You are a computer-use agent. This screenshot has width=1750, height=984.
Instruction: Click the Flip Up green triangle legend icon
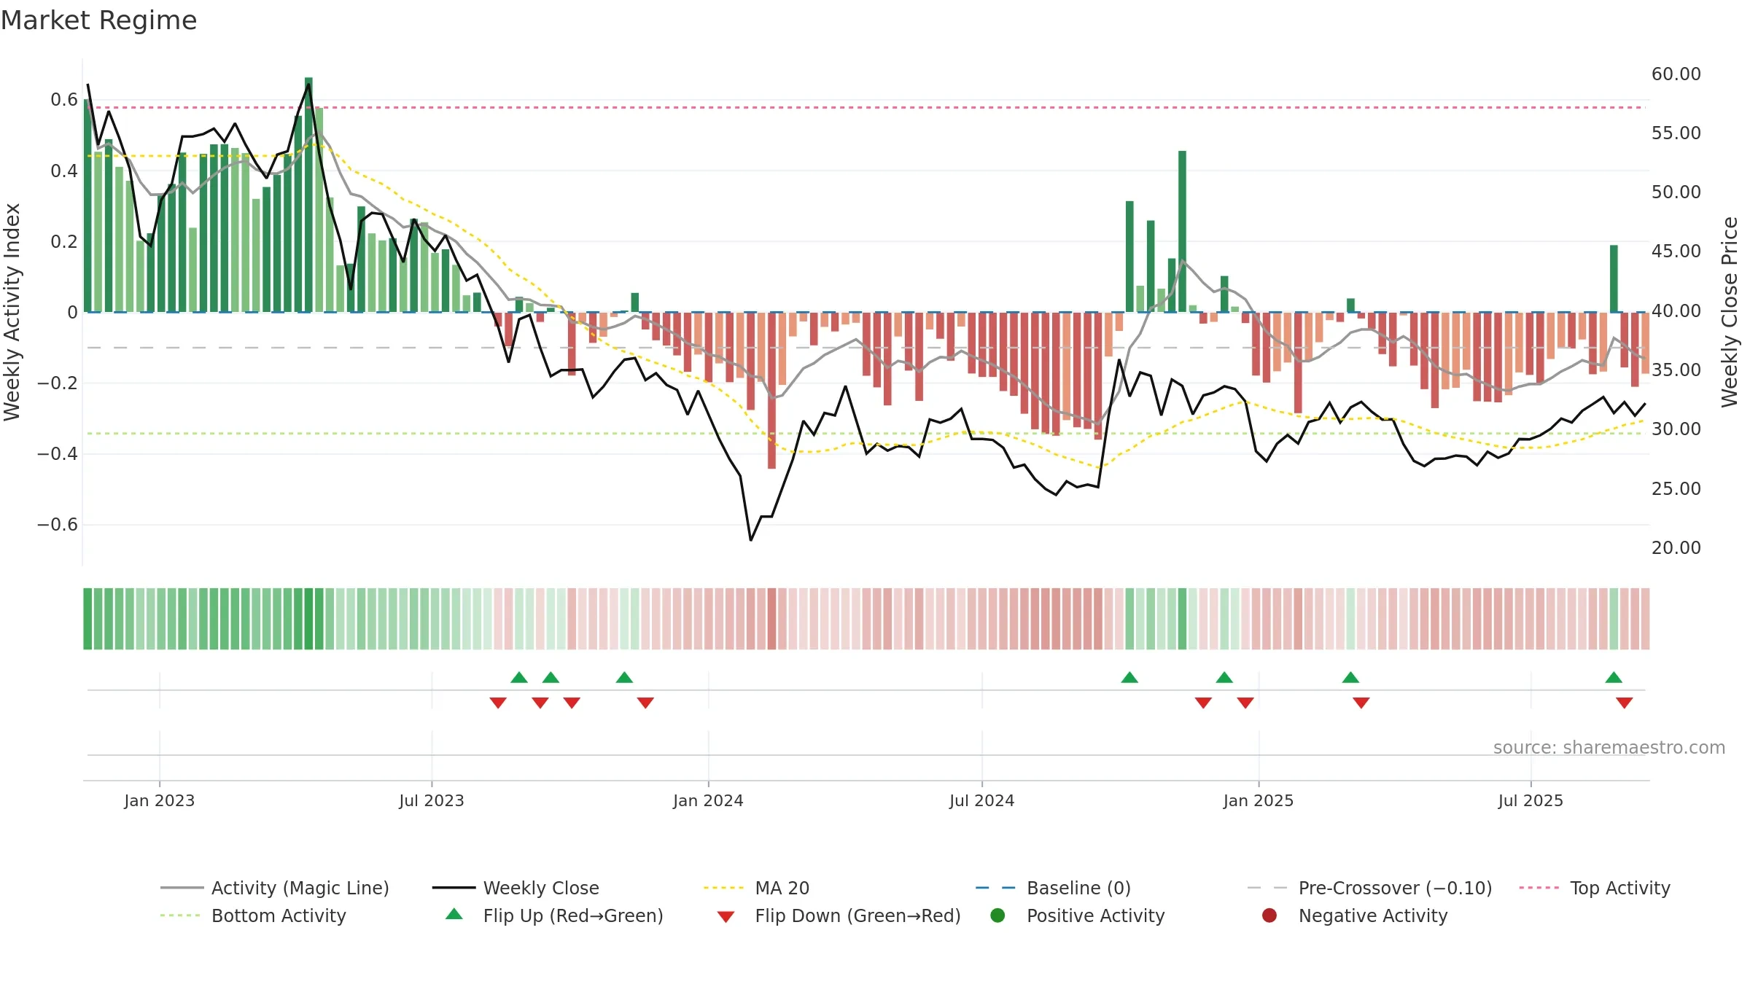click(x=454, y=914)
